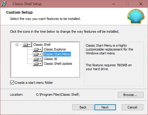The width and height of the screenshot is (148, 115).
Task: Select Classic Explorer in feature tree
Action: (55, 49)
